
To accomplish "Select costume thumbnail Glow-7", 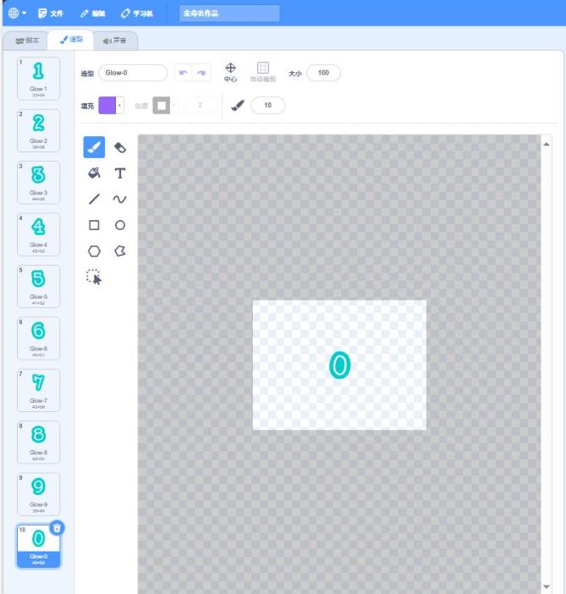I will (38, 390).
